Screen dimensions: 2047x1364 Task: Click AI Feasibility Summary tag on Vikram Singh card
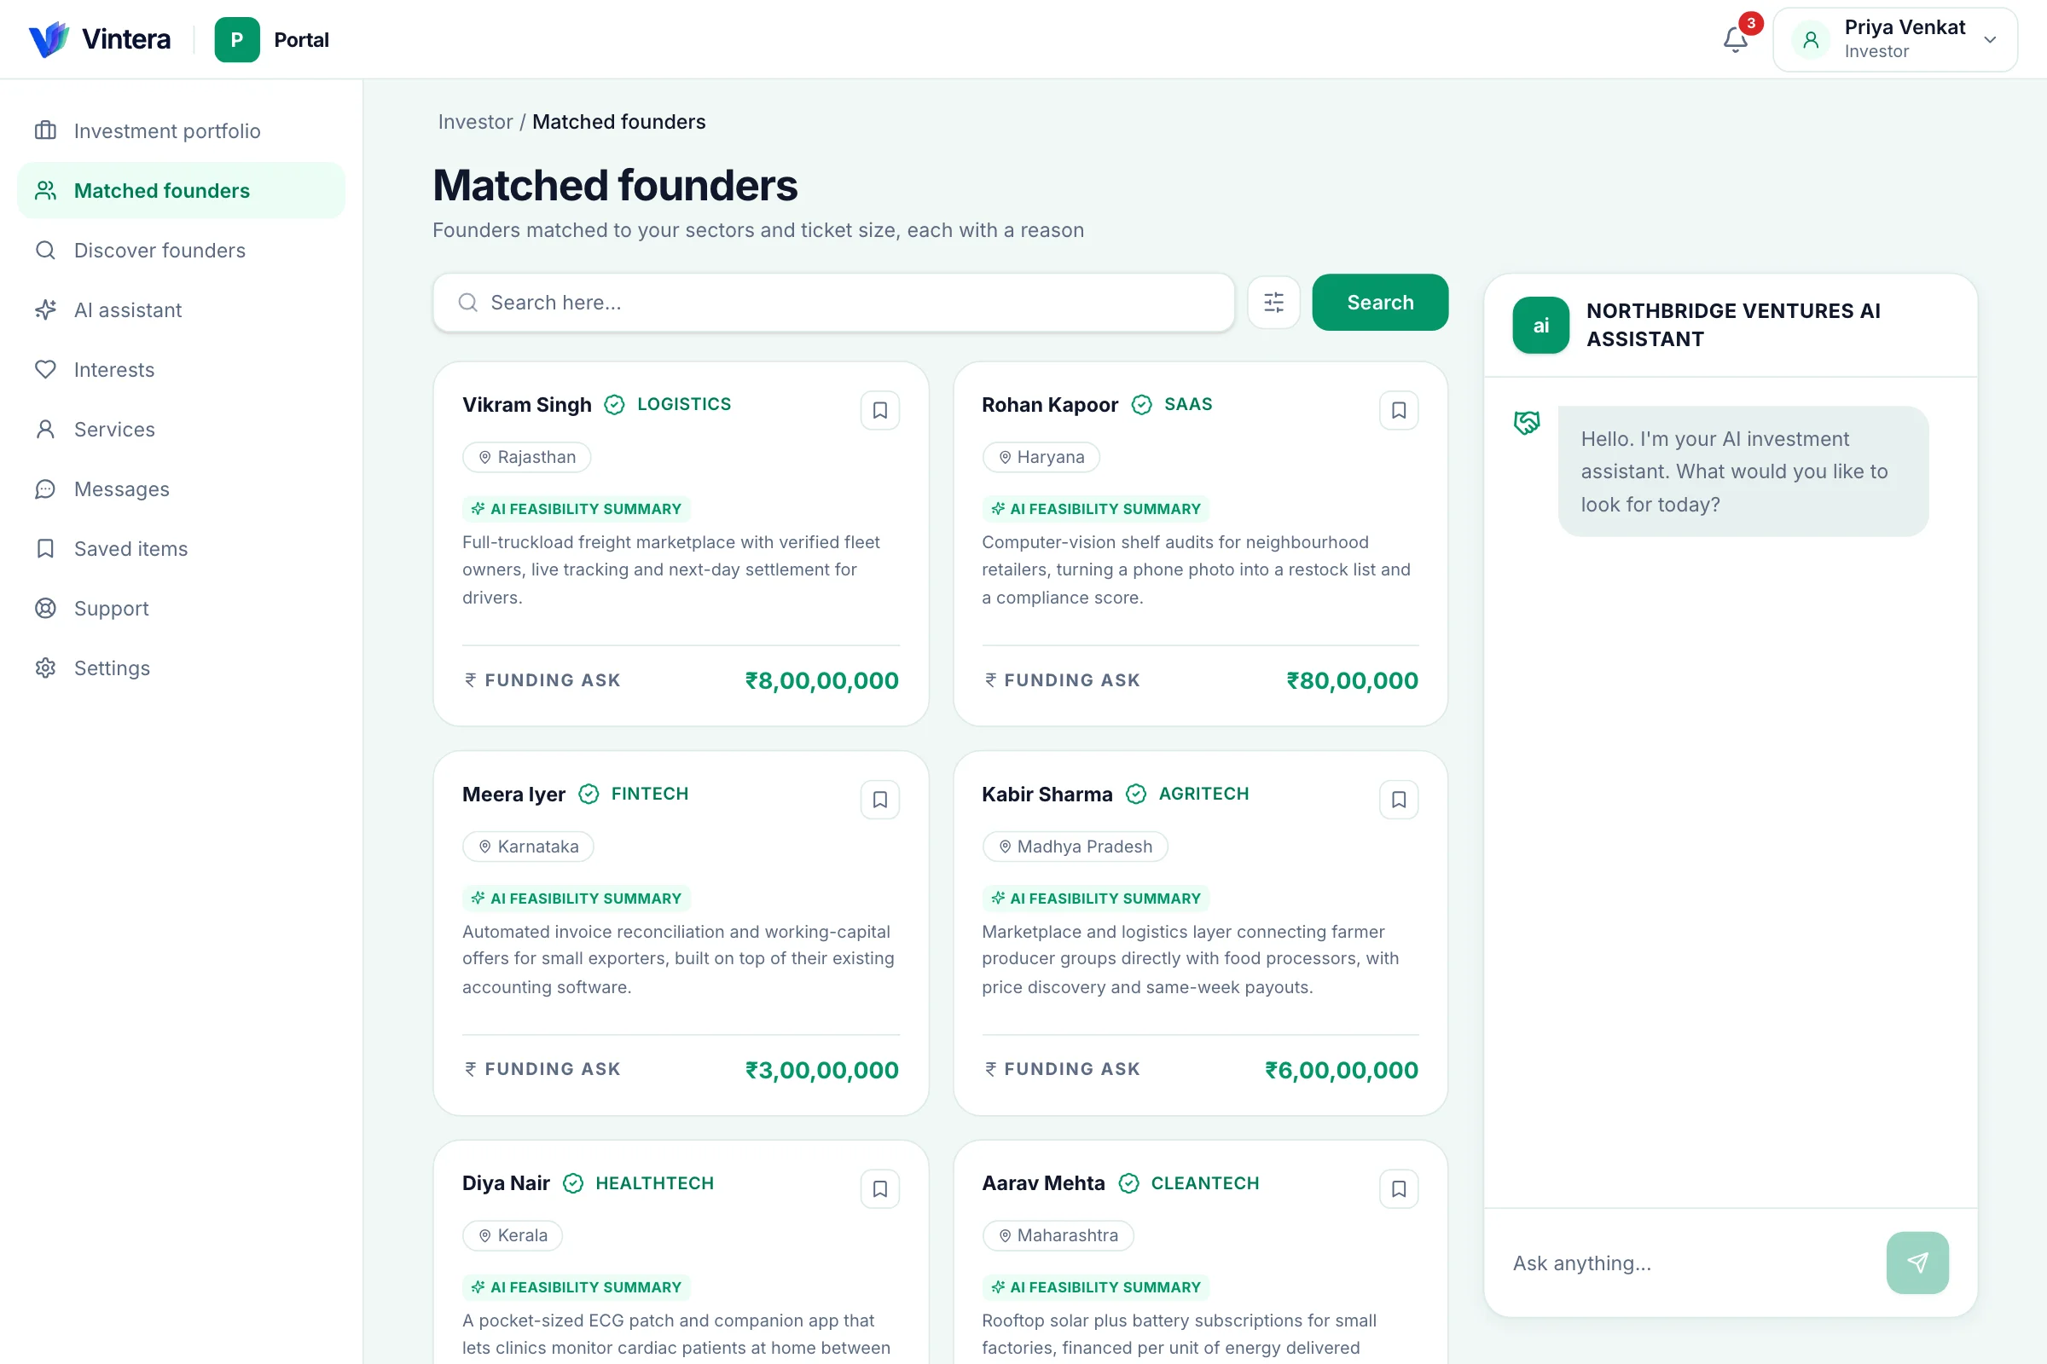577,509
